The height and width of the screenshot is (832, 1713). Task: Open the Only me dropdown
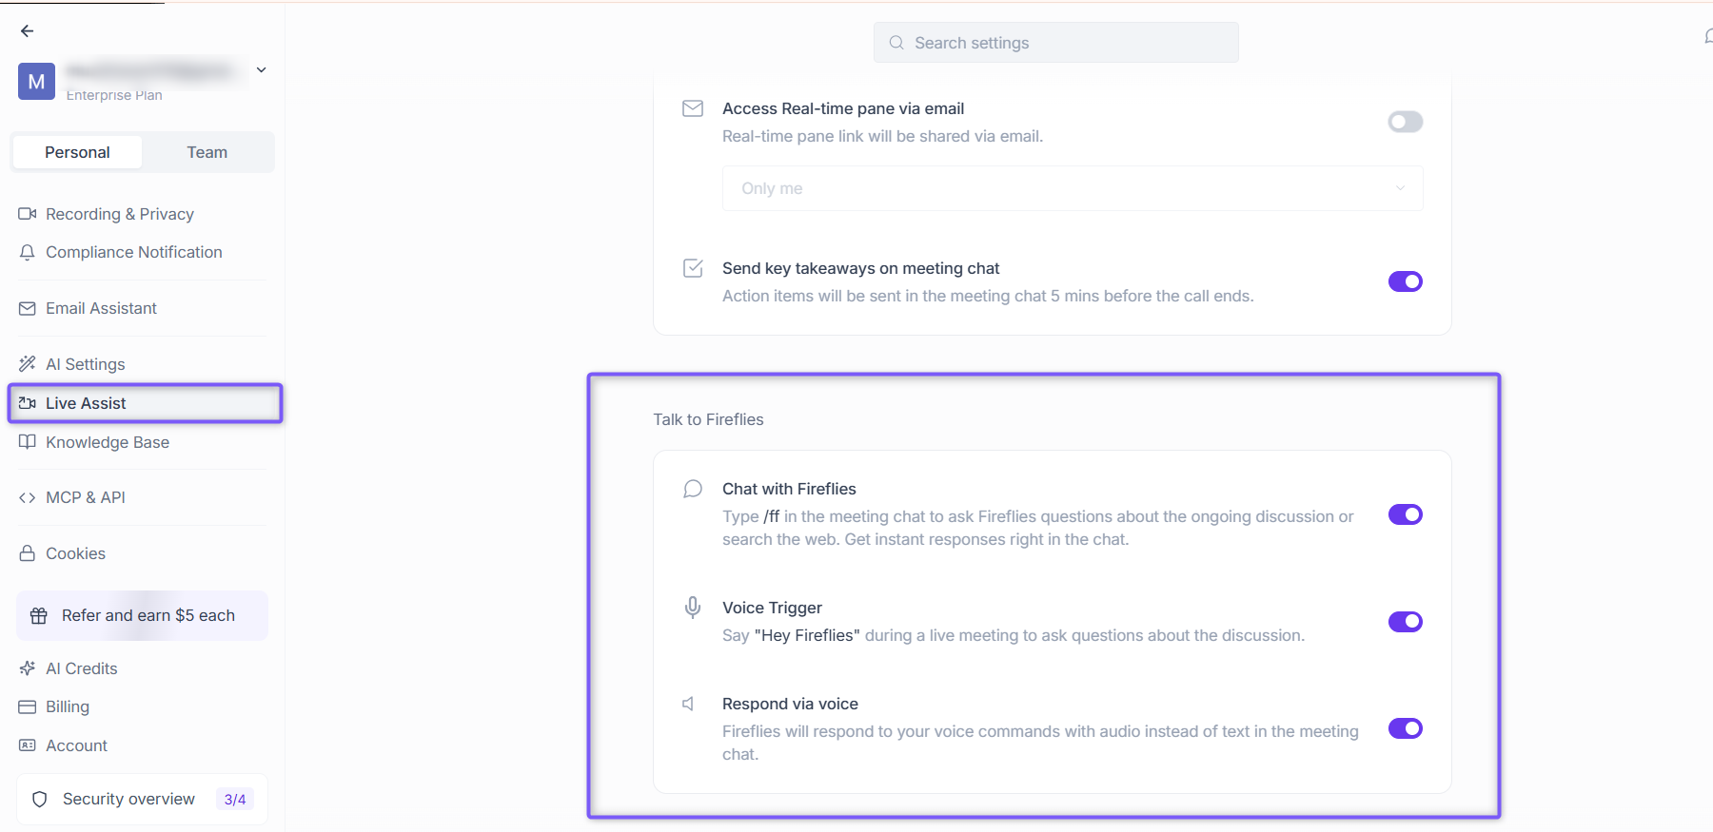1073,188
